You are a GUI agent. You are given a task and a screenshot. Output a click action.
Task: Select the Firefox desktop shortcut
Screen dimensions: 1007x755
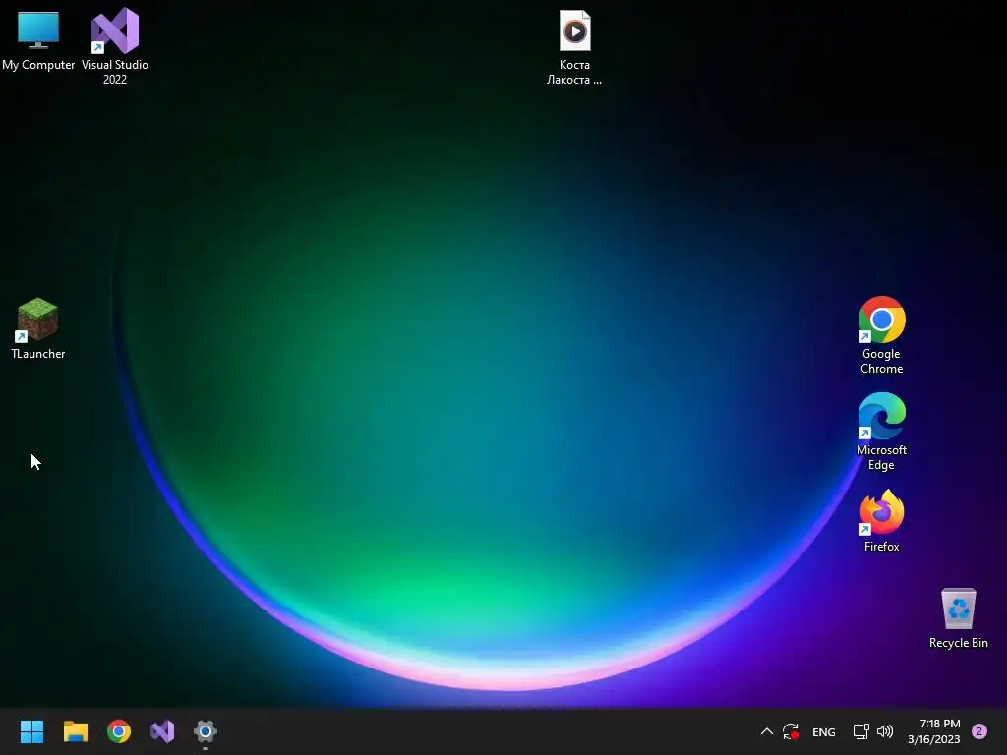[881, 521]
